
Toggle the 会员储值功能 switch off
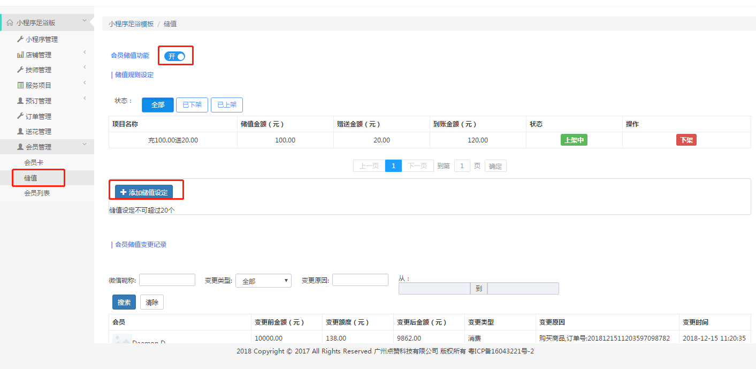pyautogui.click(x=174, y=56)
